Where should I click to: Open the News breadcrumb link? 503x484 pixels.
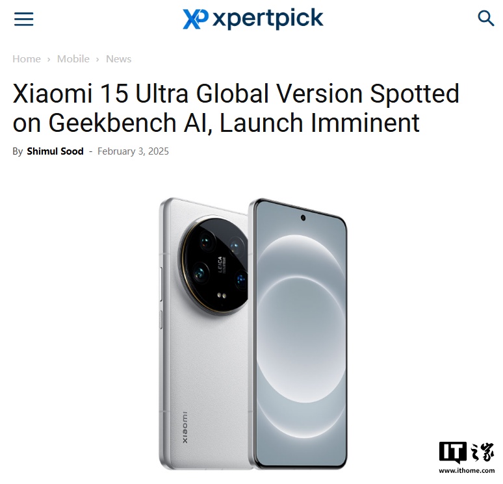[119, 59]
